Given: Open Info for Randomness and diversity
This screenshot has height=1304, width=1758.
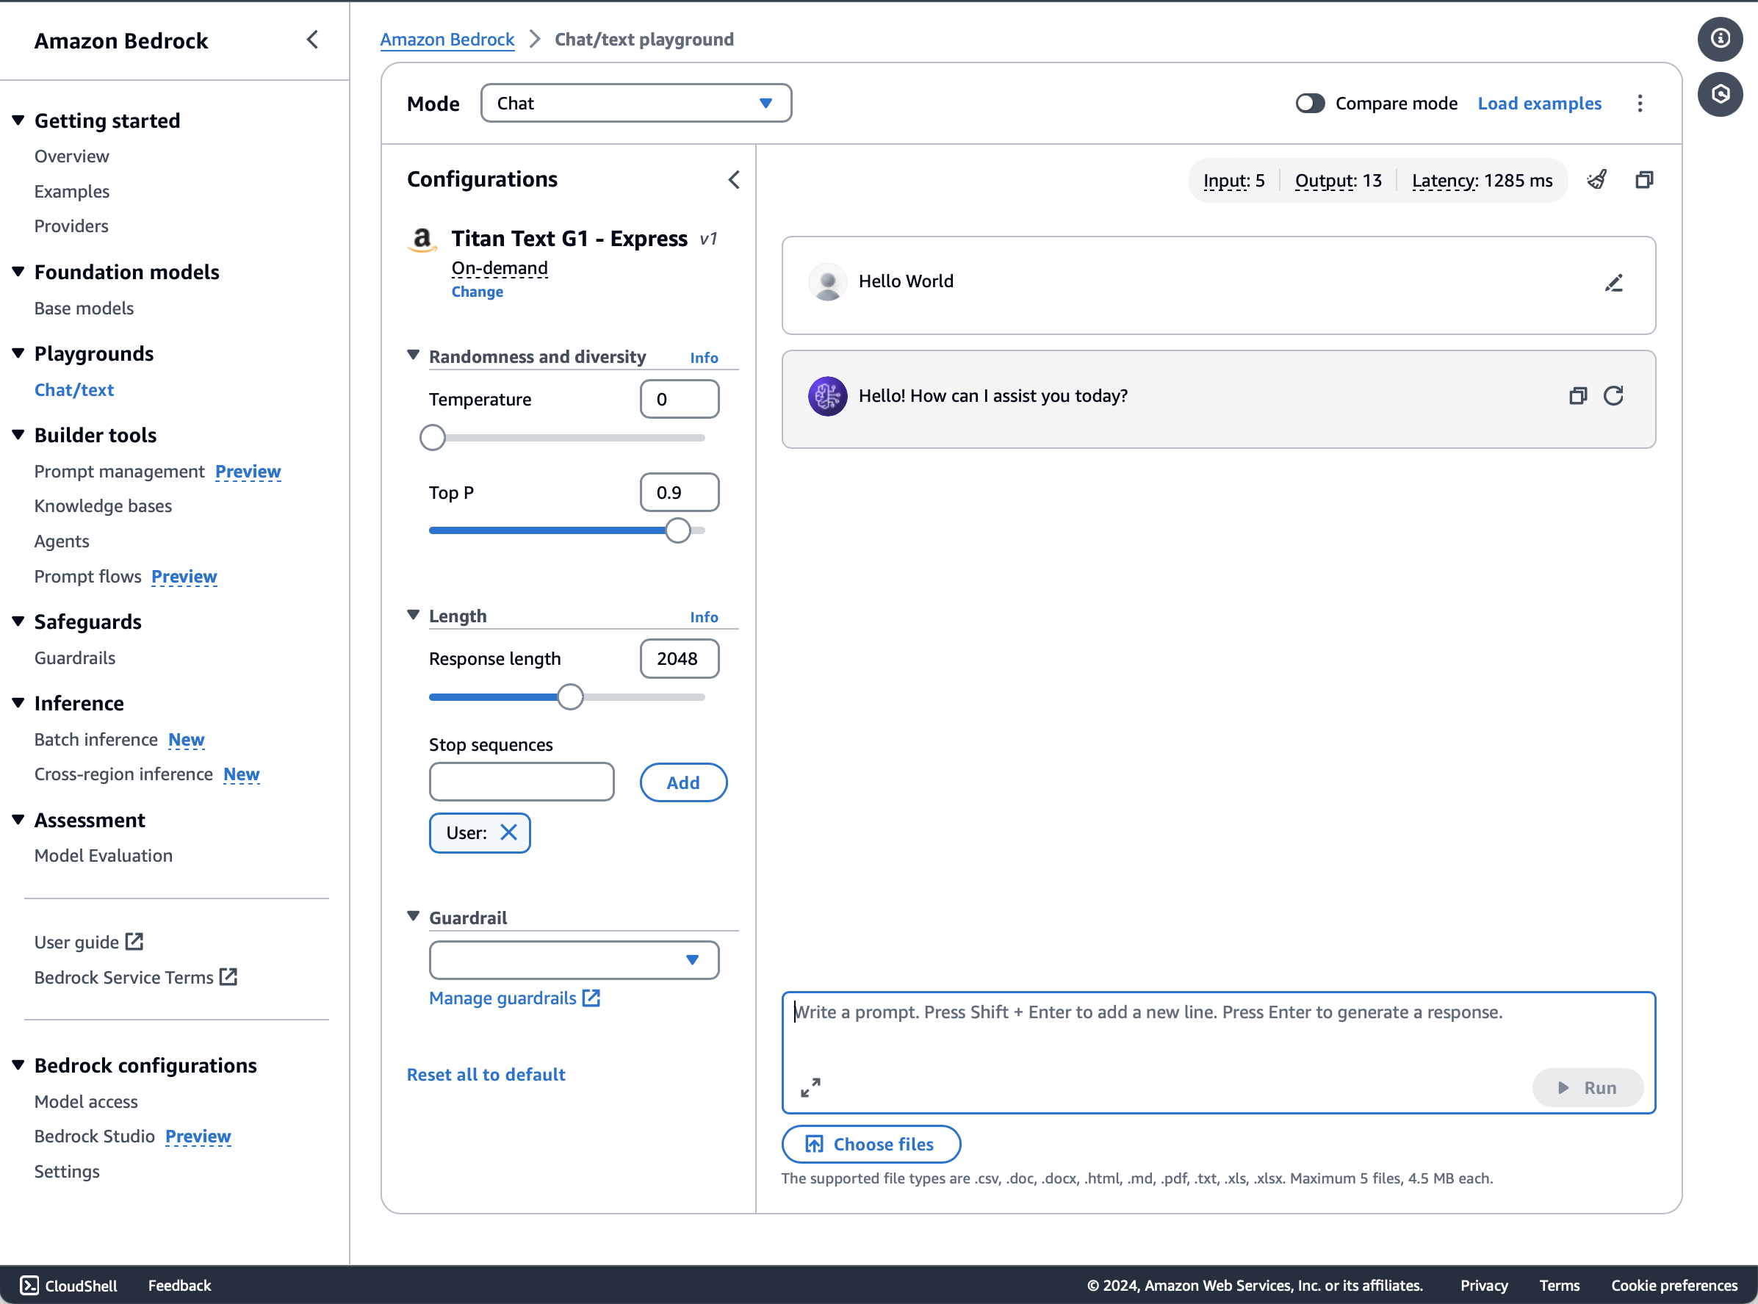Looking at the screenshot, I should [x=704, y=358].
